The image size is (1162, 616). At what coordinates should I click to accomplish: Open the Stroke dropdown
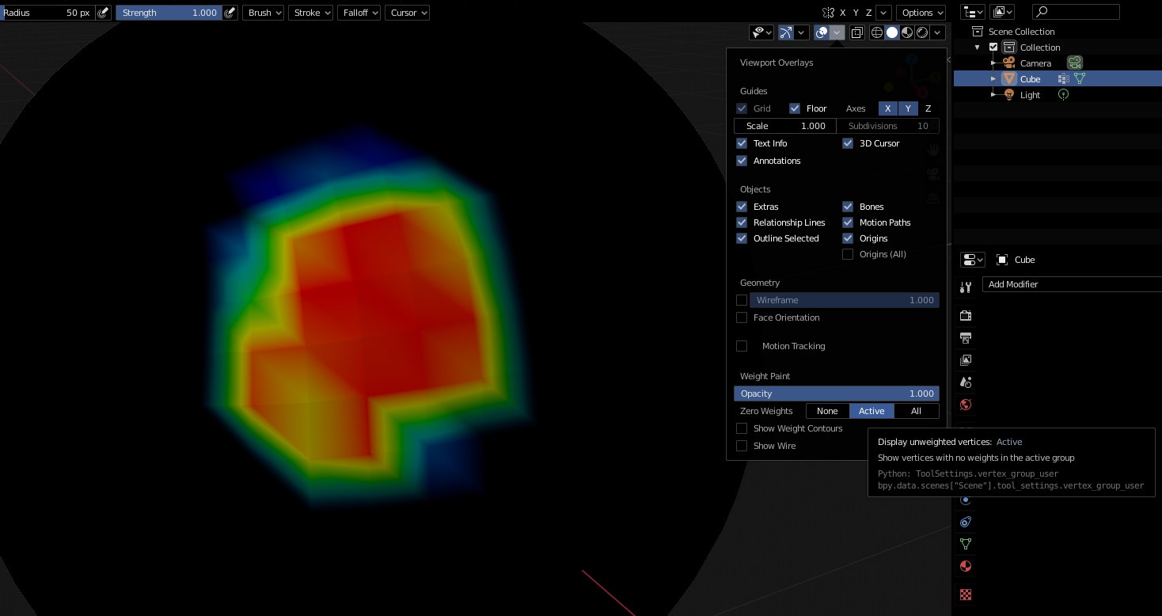pyautogui.click(x=310, y=13)
